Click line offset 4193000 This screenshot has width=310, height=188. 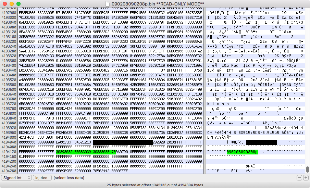[x=9, y=17]
